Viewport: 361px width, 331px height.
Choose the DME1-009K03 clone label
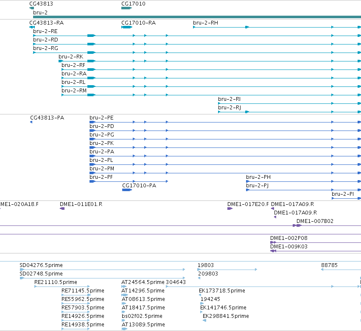click(289, 247)
